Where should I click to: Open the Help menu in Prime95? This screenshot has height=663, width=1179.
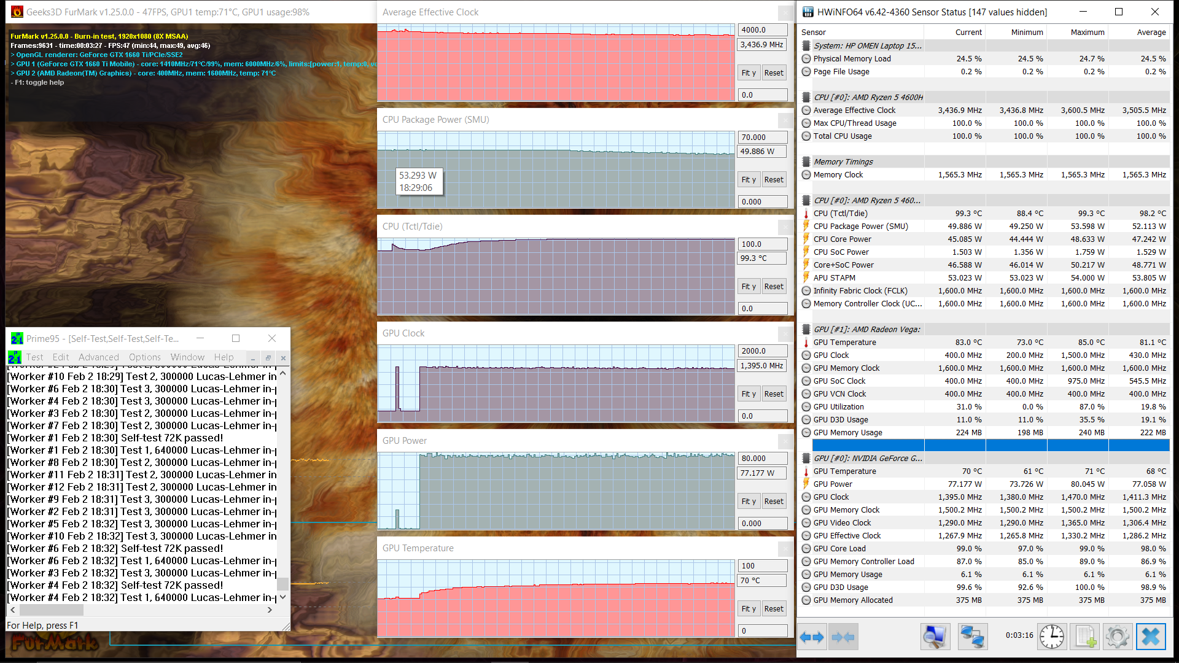coord(224,357)
